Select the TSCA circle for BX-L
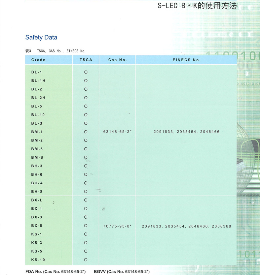This screenshot has width=260, height=275. pyautogui.click(x=86, y=200)
